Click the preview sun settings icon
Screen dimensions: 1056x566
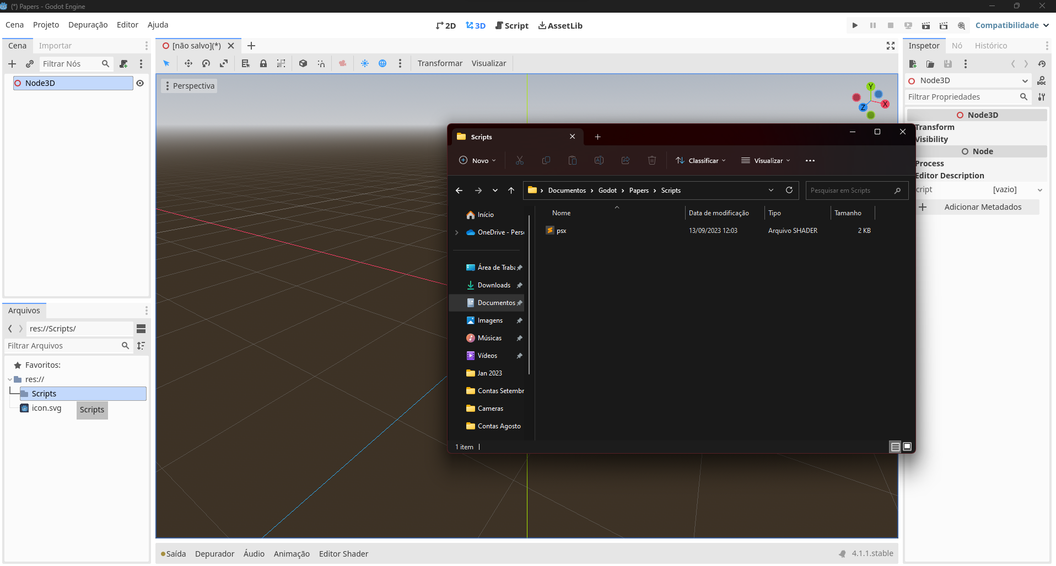point(365,63)
